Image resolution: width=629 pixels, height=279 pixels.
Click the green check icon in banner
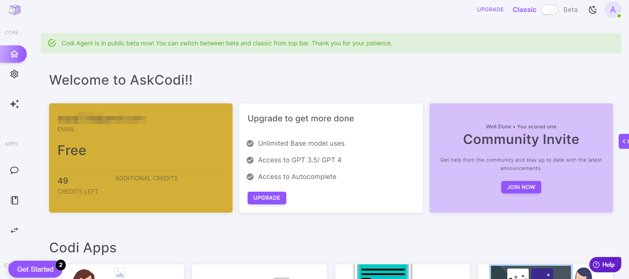[x=52, y=43]
